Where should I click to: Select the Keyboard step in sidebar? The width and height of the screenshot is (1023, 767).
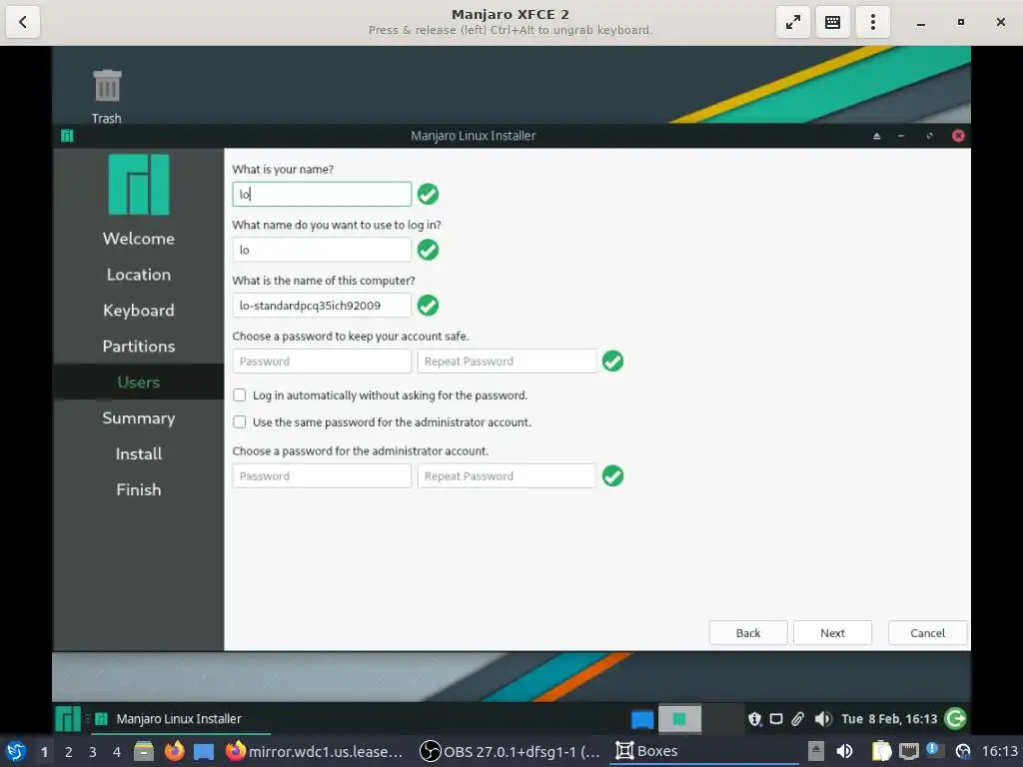(138, 311)
